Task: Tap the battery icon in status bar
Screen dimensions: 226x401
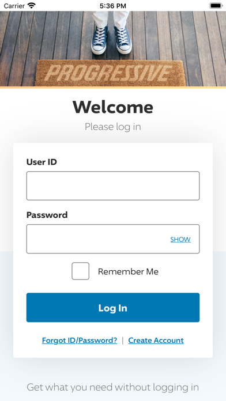Action: coord(216,6)
